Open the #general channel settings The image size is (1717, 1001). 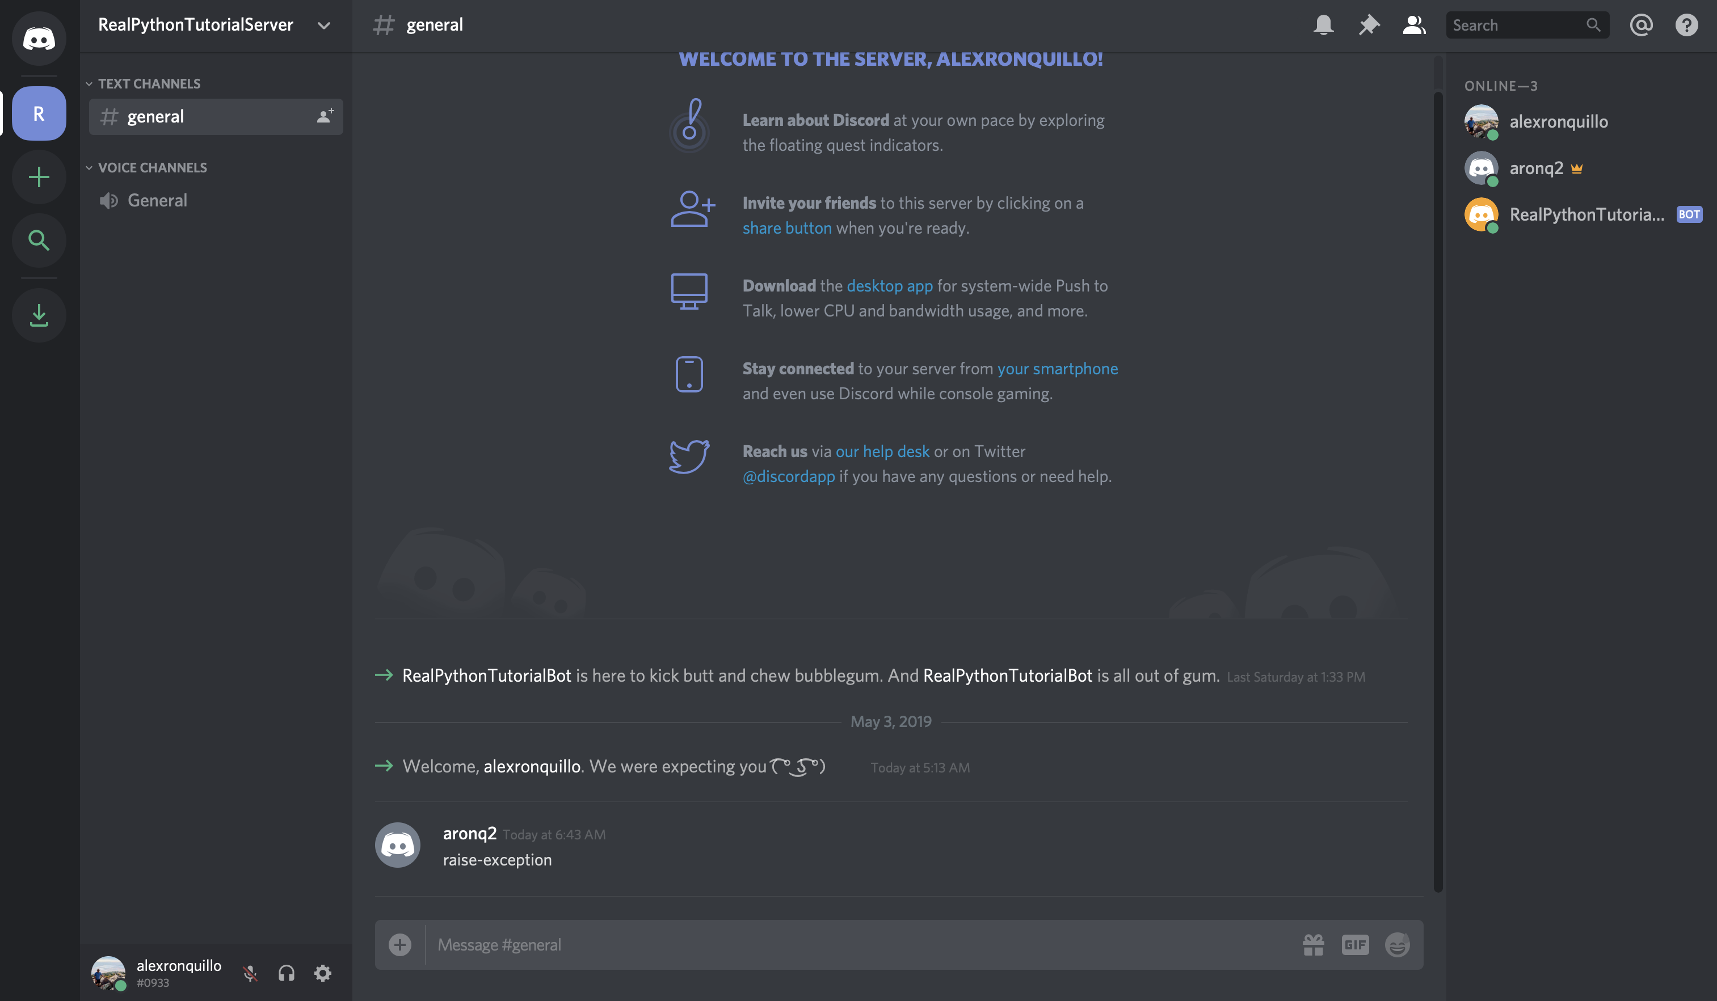[x=327, y=116]
